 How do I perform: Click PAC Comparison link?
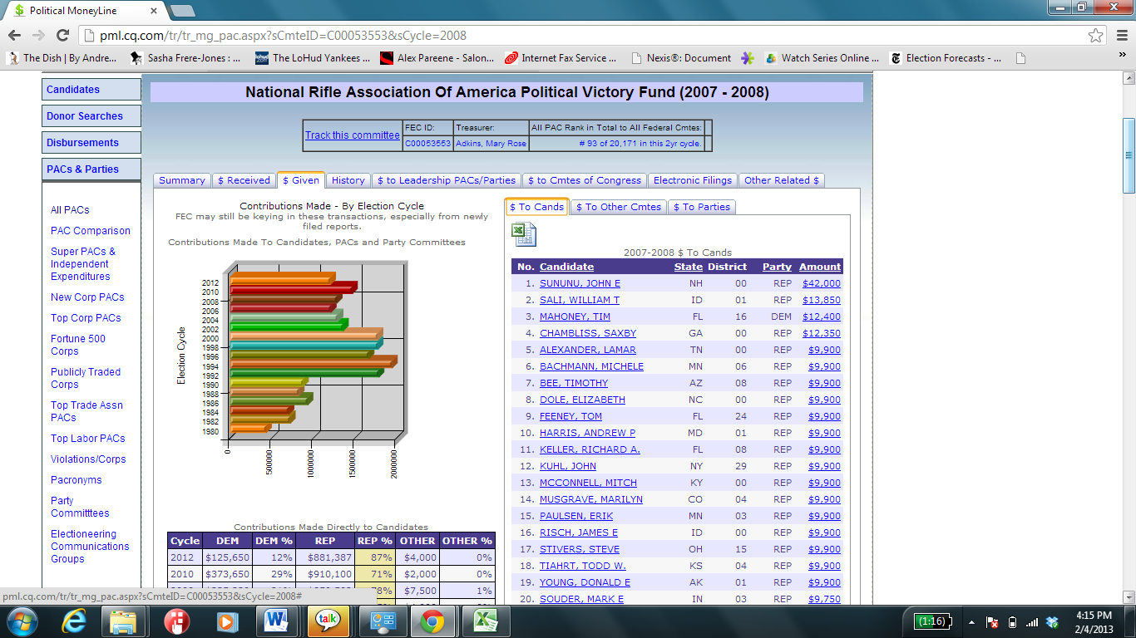tap(91, 231)
